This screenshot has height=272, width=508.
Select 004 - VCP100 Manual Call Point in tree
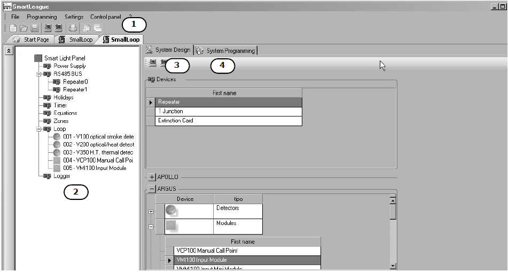pos(98,160)
